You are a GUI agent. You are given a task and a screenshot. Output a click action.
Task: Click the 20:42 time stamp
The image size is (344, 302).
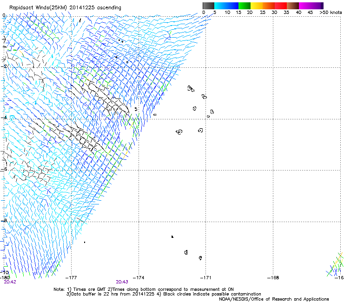10,282
